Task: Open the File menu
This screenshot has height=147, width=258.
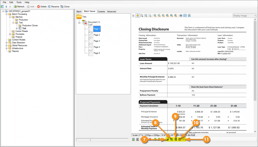Action: [x=4, y=2]
